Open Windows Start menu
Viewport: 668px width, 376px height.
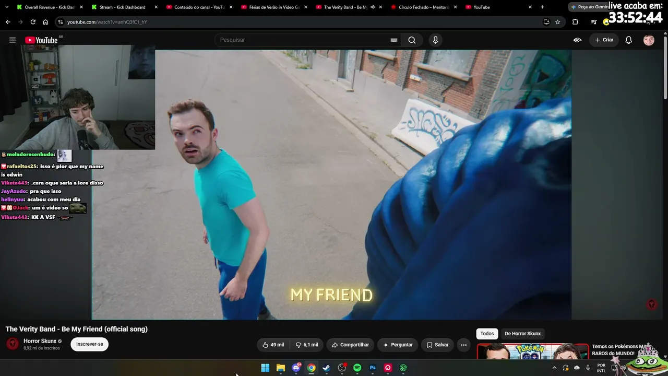point(265,368)
